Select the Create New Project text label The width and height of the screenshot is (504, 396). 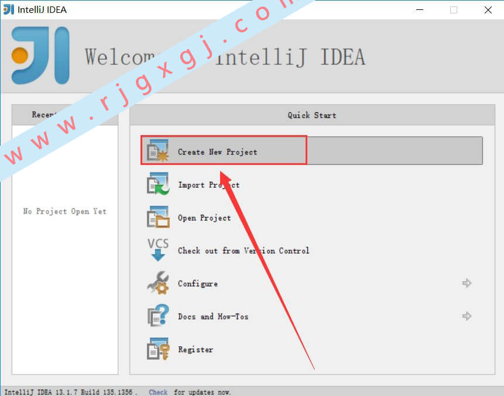(218, 152)
